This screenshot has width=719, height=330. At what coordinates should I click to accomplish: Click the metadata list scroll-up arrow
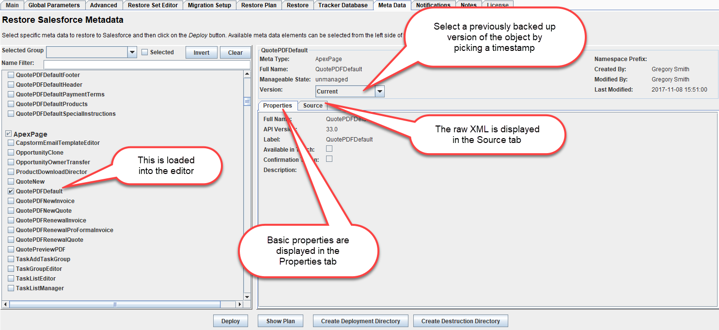(x=247, y=74)
